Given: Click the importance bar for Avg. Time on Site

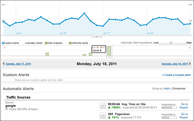Looking at the screenshot, I should click(169, 108).
